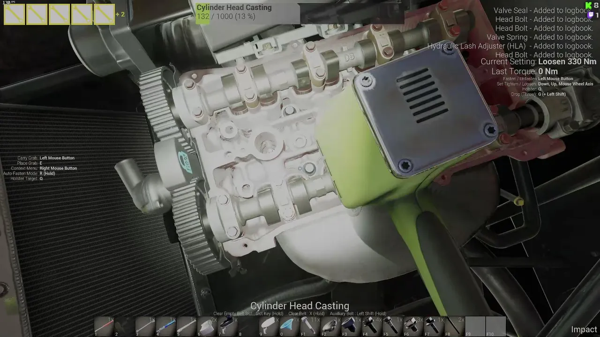Click 'Valve Seal - Added to logbook' message
600x337 pixels.
(543, 10)
